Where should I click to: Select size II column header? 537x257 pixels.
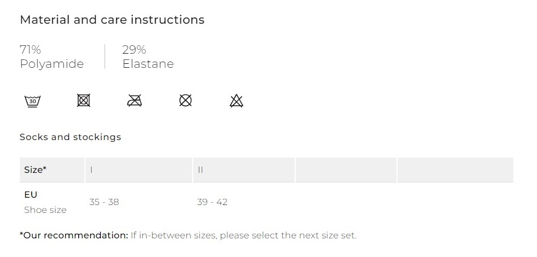200,169
